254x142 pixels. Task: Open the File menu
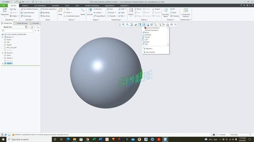coord(4,6)
